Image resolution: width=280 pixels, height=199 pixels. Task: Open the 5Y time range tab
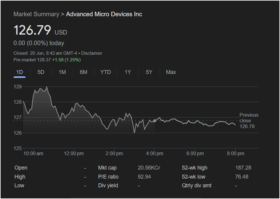click(x=149, y=72)
